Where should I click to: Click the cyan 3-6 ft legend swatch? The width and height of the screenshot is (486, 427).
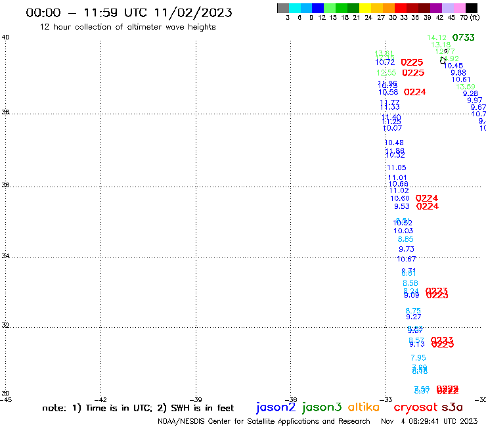pos(295,8)
